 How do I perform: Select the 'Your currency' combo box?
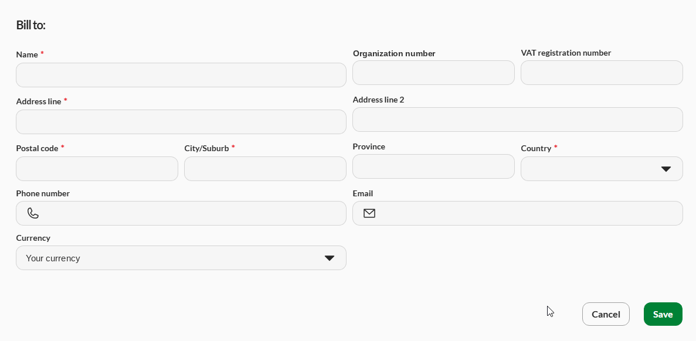coord(181,258)
